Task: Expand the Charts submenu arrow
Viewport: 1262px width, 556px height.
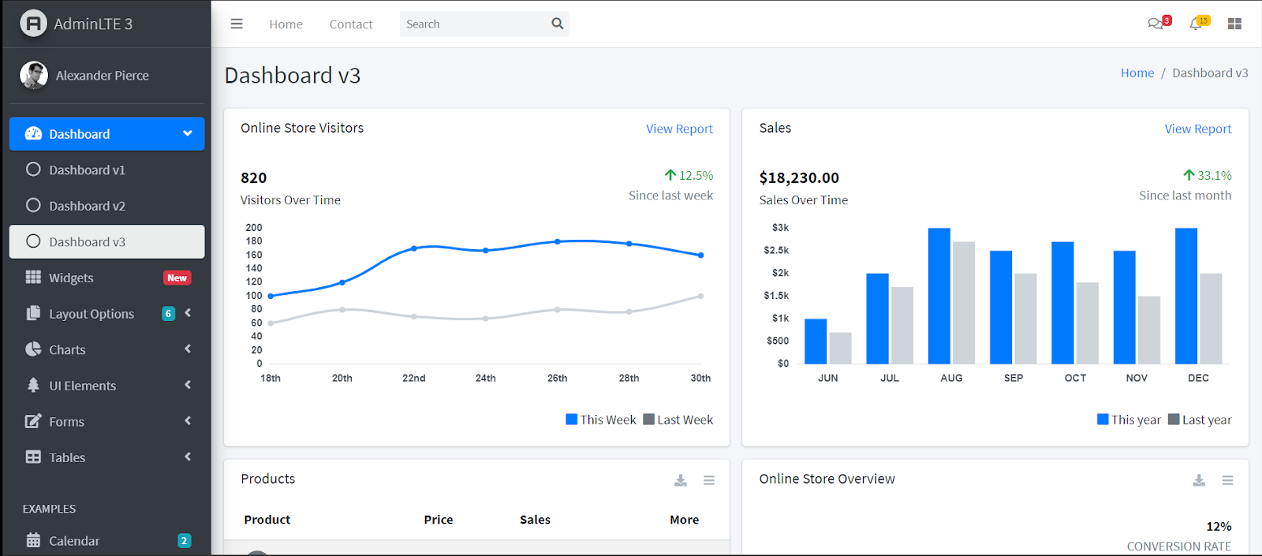Action: 188,349
